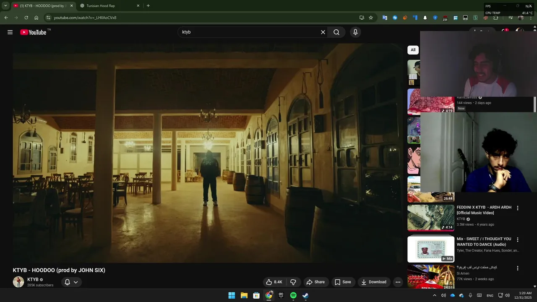Open Chrome extensions puzzle-piece menu

(495, 18)
